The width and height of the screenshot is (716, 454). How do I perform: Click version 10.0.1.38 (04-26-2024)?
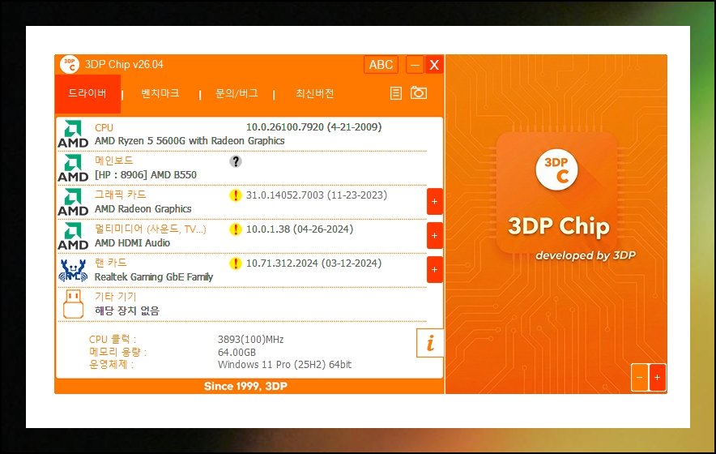click(x=300, y=229)
